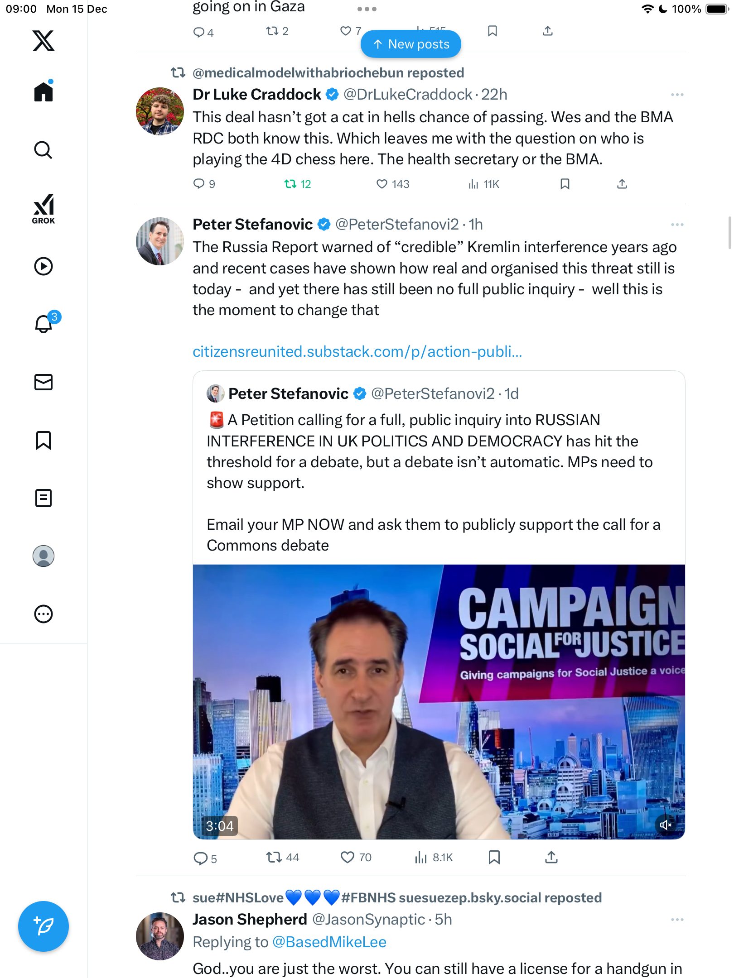Open more options on Peter Stefanovic's post
Image resolution: width=734 pixels, height=978 pixels.
pos(677,225)
